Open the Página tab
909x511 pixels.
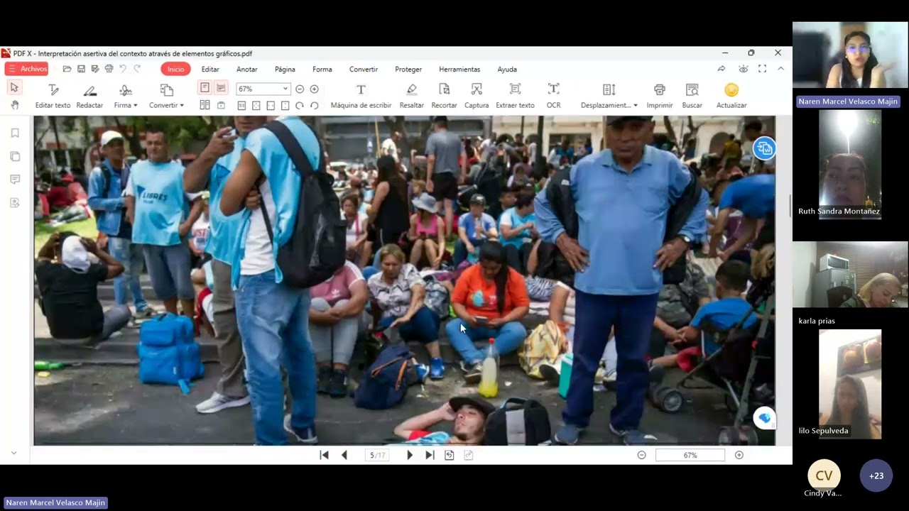pos(285,70)
